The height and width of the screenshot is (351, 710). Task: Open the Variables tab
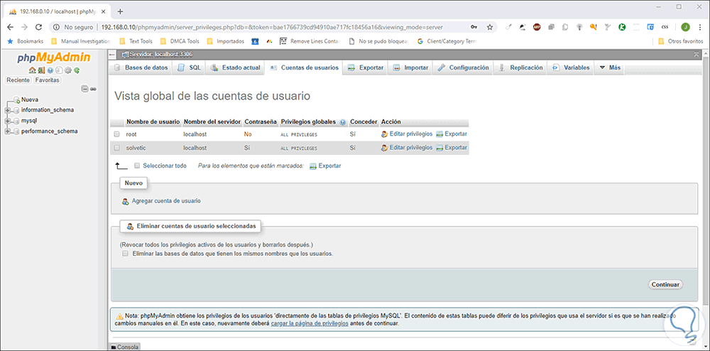coord(571,67)
